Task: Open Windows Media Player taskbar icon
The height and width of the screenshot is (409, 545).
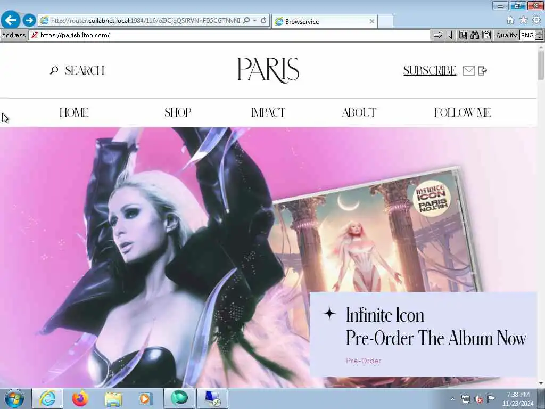Action: coord(145,398)
